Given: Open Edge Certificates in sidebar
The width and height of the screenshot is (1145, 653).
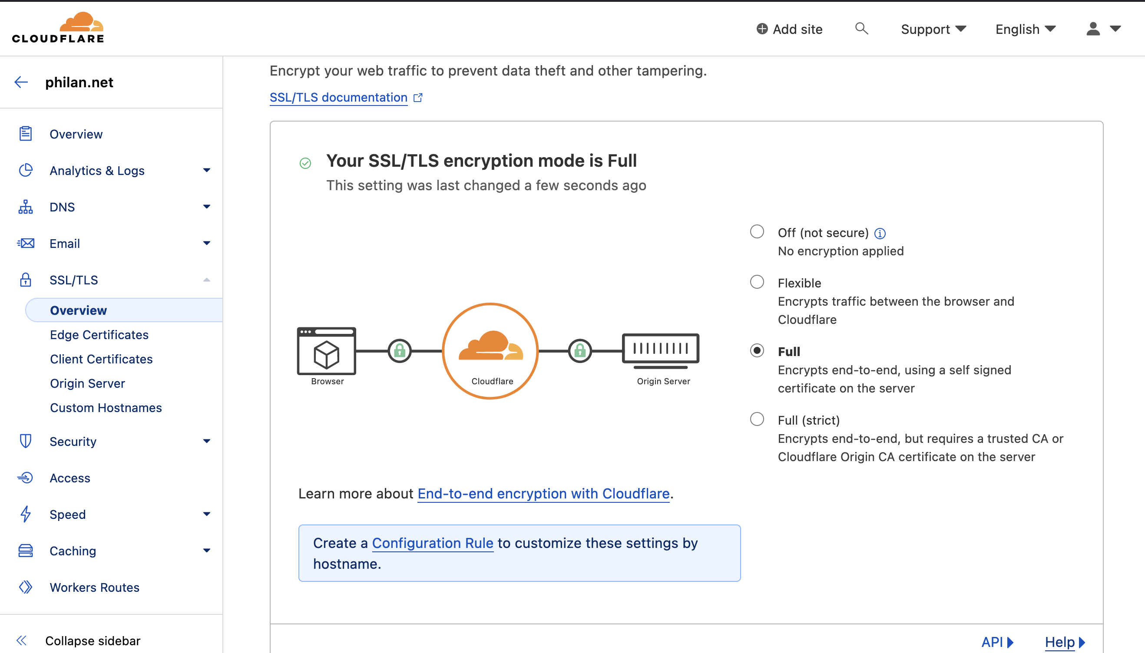Looking at the screenshot, I should click(x=99, y=335).
